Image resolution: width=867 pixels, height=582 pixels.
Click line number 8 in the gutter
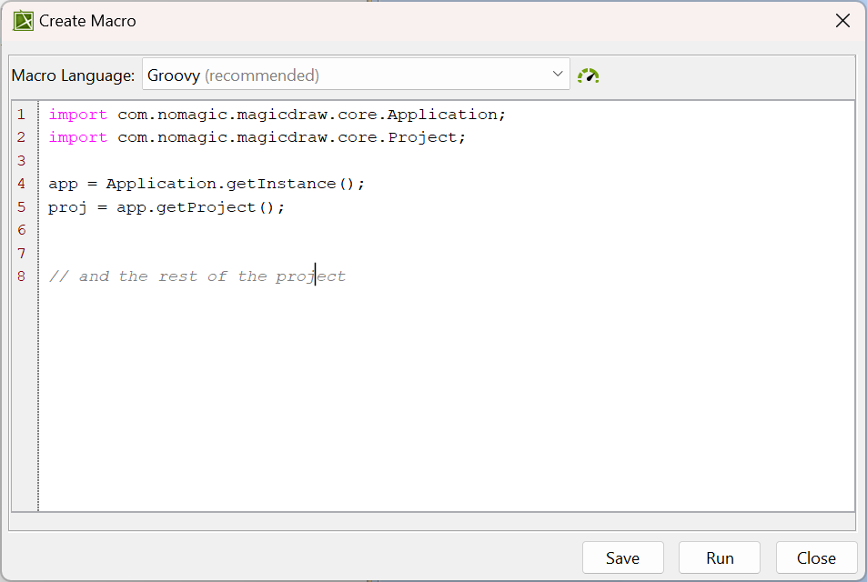point(21,276)
